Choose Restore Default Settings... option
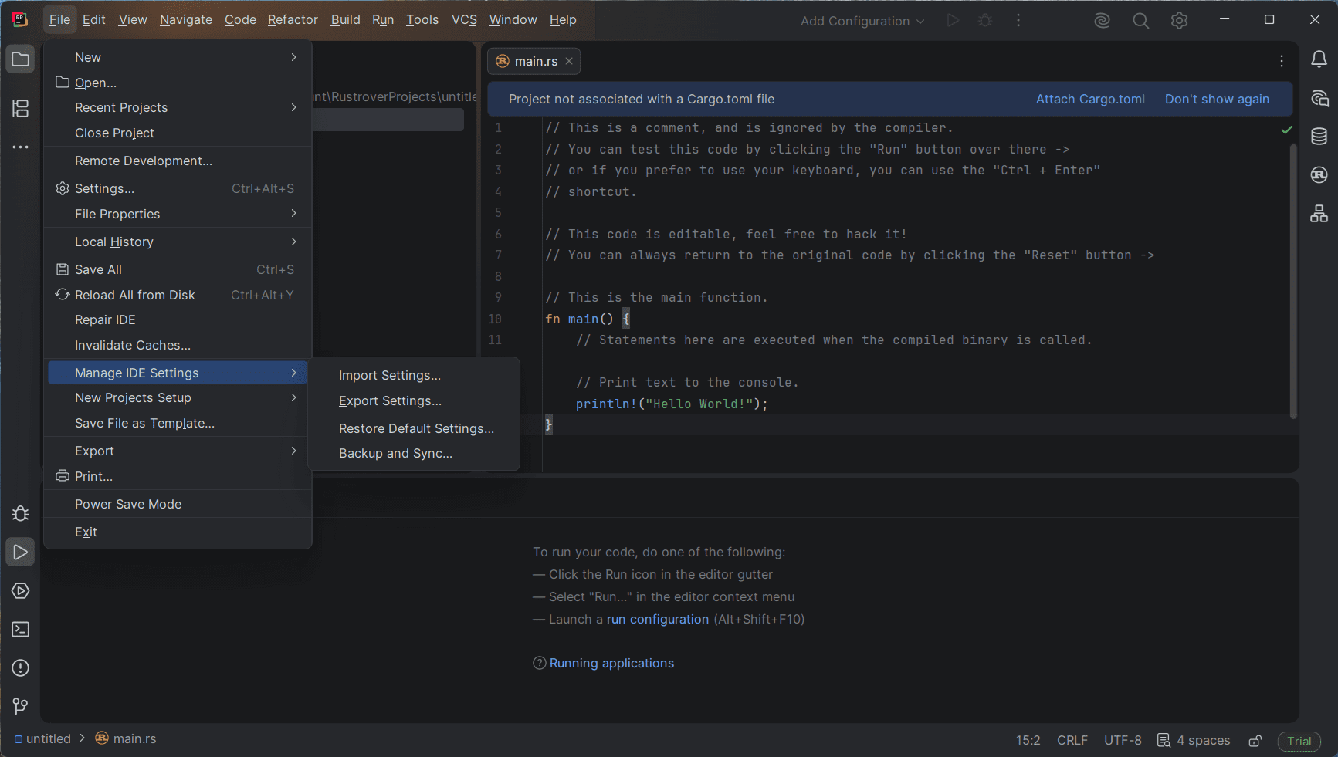 (416, 428)
